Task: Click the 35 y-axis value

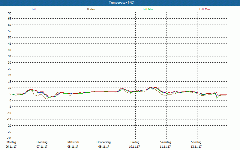Action: click(10, 56)
